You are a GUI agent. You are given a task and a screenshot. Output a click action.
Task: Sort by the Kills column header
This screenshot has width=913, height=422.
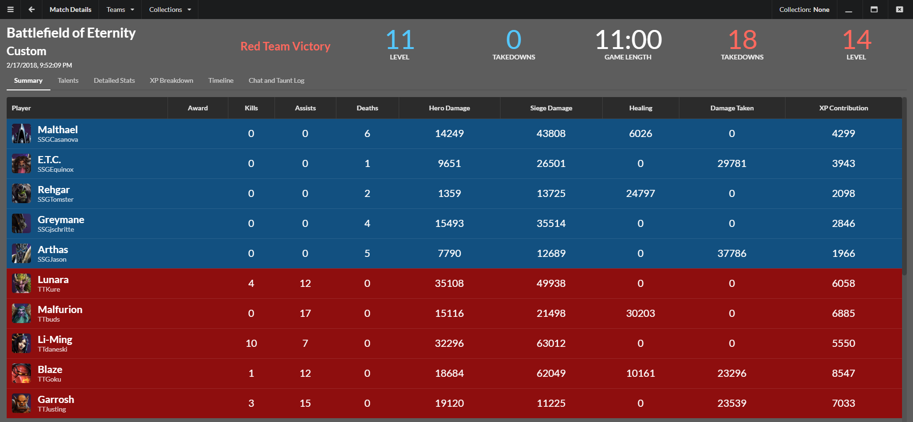coord(251,108)
